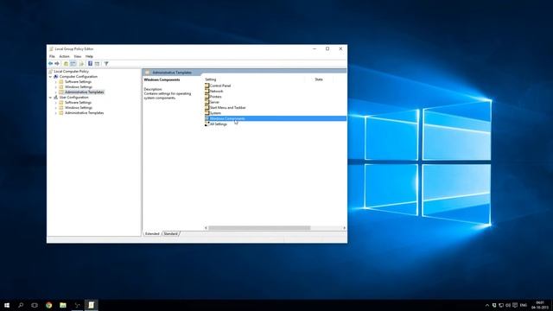The image size is (553, 311).
Task: Click the horizontal scrollbar left arrow
Action: coord(206,228)
